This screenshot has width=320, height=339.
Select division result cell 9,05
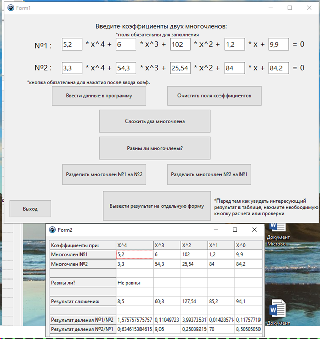167,329
